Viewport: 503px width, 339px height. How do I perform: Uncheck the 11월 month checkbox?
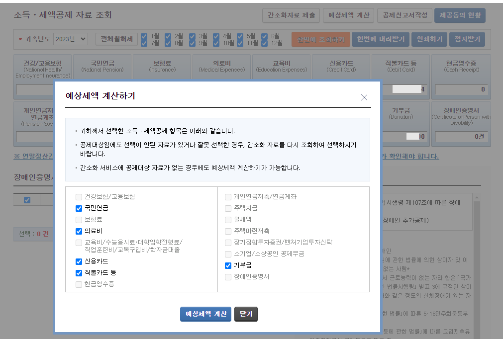click(240, 43)
